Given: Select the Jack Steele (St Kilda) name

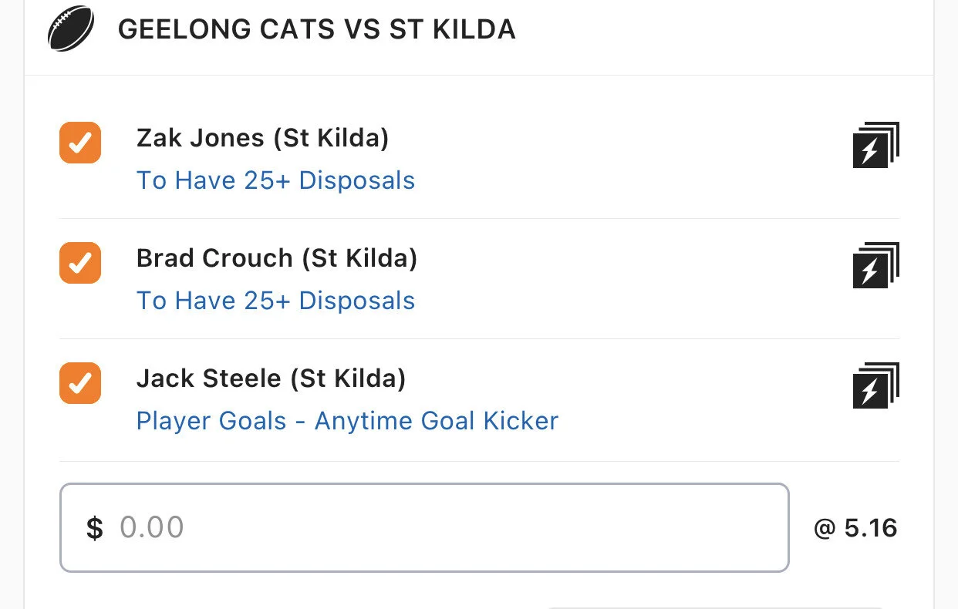Looking at the screenshot, I should tap(271, 379).
